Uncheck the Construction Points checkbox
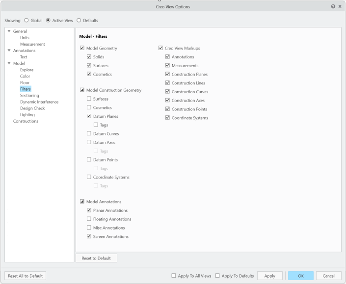This screenshot has height=284, width=346. click(x=167, y=109)
